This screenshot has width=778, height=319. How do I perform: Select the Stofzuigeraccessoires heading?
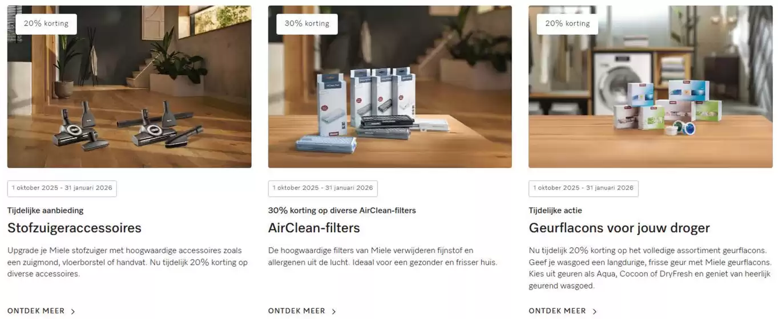pyautogui.click(x=74, y=228)
